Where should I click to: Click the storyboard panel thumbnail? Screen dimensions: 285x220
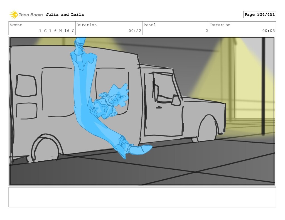(142, 111)
